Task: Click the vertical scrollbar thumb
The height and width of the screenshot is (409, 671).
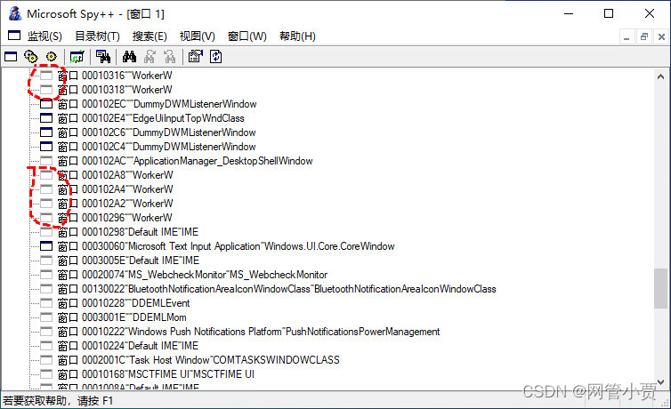Action: point(660,288)
